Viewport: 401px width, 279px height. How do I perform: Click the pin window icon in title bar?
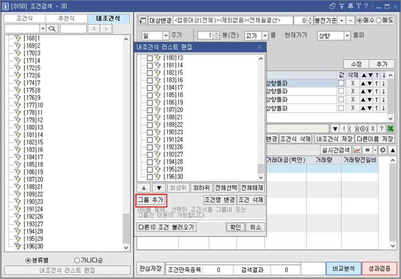click(x=350, y=6)
